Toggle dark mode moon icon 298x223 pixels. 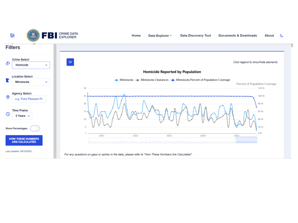282,36
